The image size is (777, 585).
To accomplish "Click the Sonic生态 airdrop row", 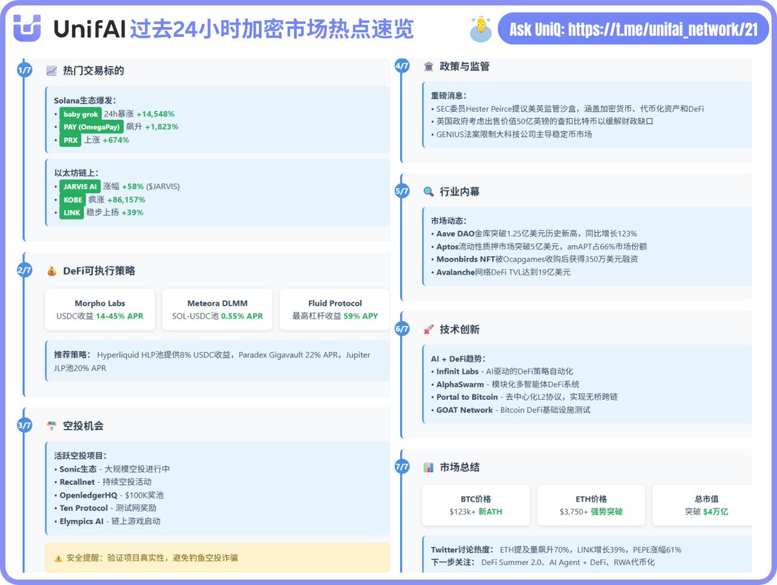I will pyautogui.click(x=112, y=469).
